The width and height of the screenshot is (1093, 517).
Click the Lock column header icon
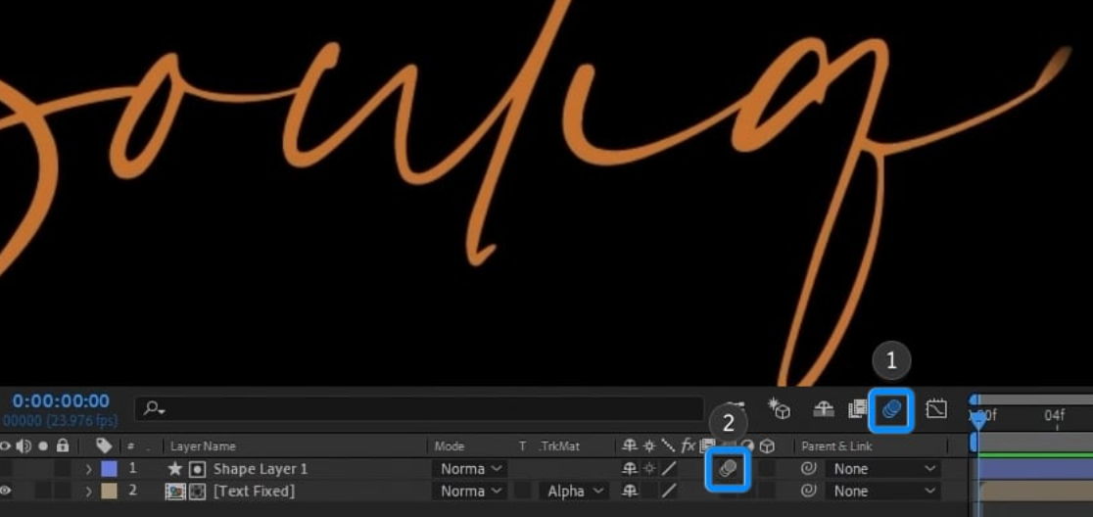(x=63, y=446)
